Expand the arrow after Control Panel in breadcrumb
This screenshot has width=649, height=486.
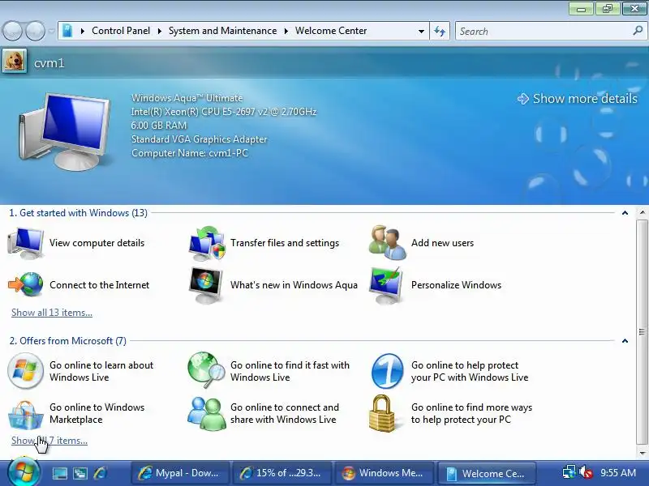click(x=159, y=31)
